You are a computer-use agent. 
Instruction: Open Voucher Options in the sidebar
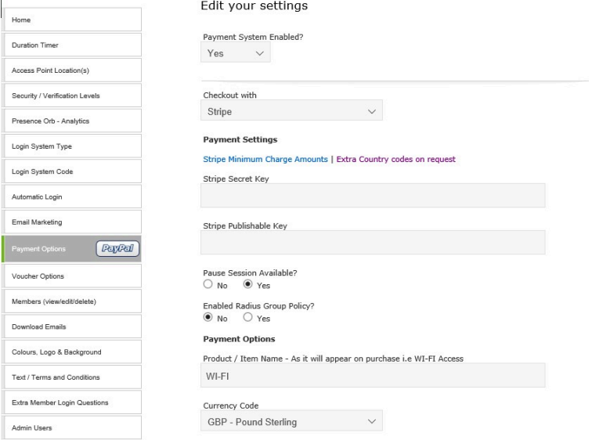tap(72, 276)
